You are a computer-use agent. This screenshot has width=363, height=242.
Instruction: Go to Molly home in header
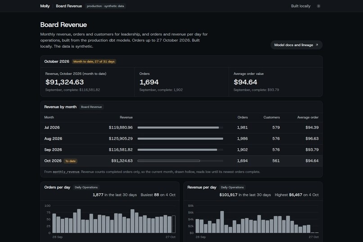point(45,6)
